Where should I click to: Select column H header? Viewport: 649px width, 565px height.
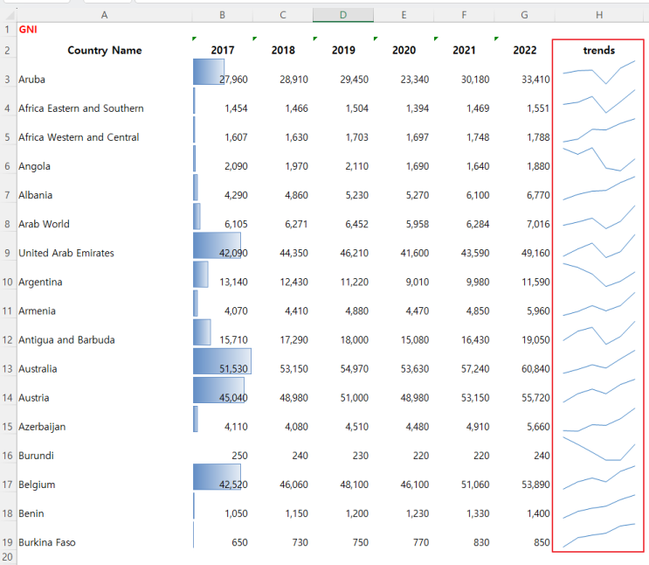click(x=599, y=15)
